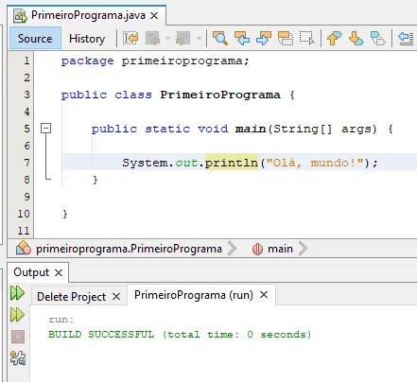417x382 pixels.
Task: Select the Source view button
Action: pyautogui.click(x=35, y=38)
